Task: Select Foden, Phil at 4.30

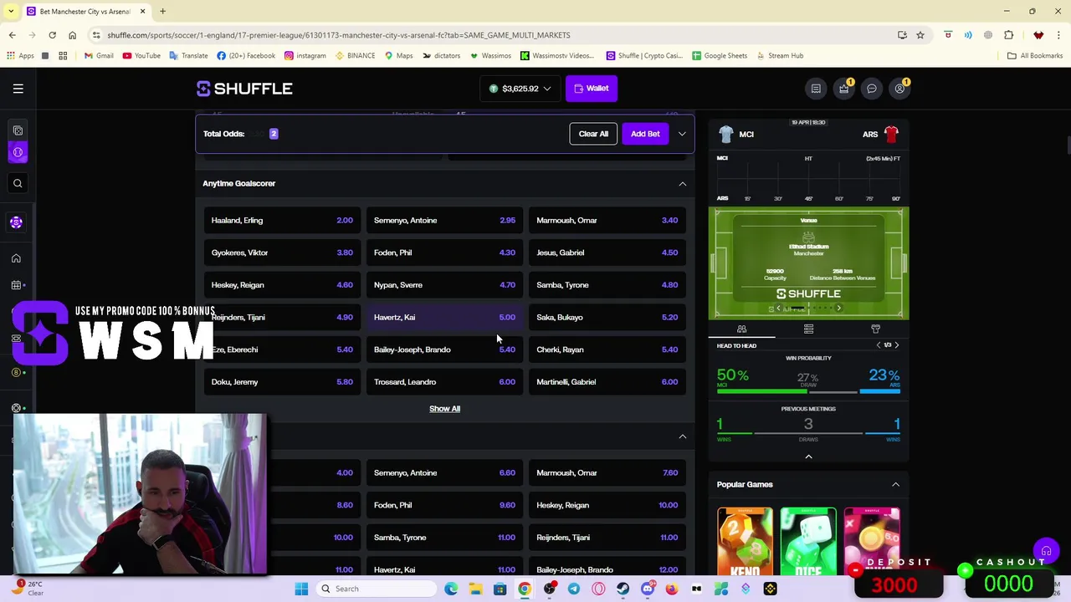Action: pos(444,253)
